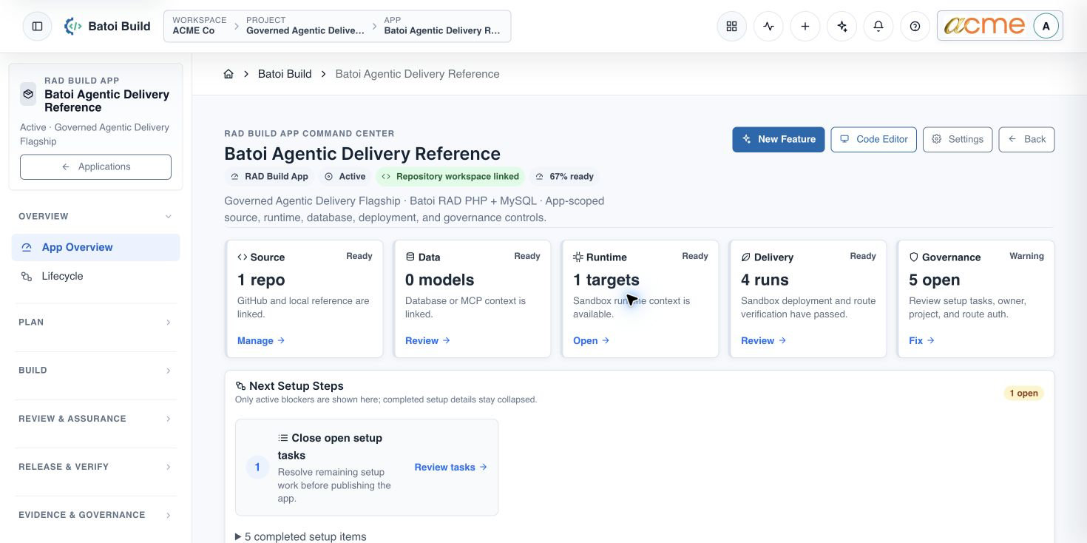
Task: Click Manage link in Source card
Action: click(x=261, y=340)
